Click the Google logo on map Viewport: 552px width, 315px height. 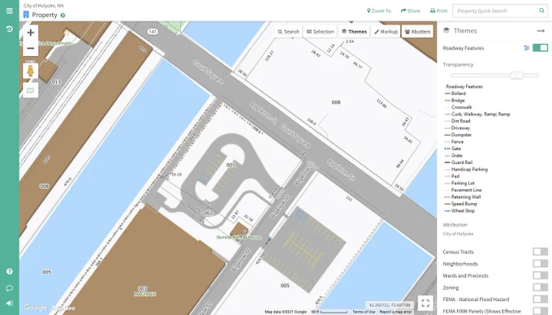pyautogui.click(x=35, y=308)
